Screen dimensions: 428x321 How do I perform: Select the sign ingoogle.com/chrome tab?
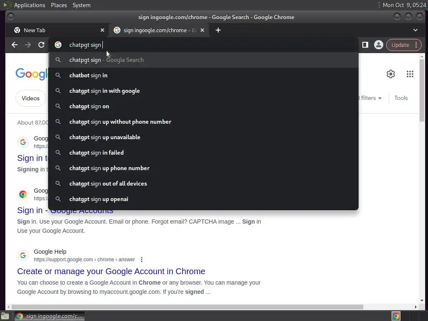[x=158, y=30]
